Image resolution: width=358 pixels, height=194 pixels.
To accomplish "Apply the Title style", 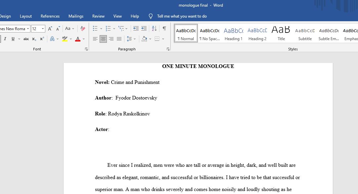I will [x=281, y=33].
